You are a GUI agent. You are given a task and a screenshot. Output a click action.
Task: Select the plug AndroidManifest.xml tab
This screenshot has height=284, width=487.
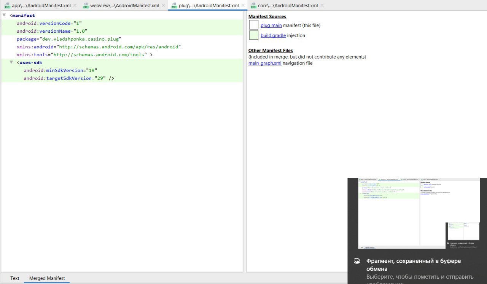point(208,5)
